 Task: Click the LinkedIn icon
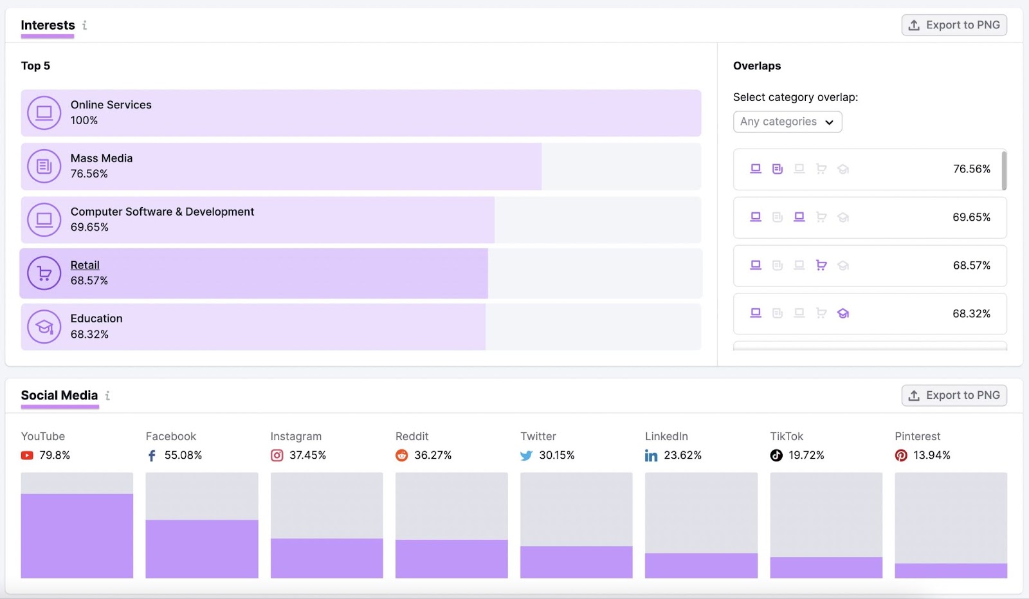pos(651,455)
